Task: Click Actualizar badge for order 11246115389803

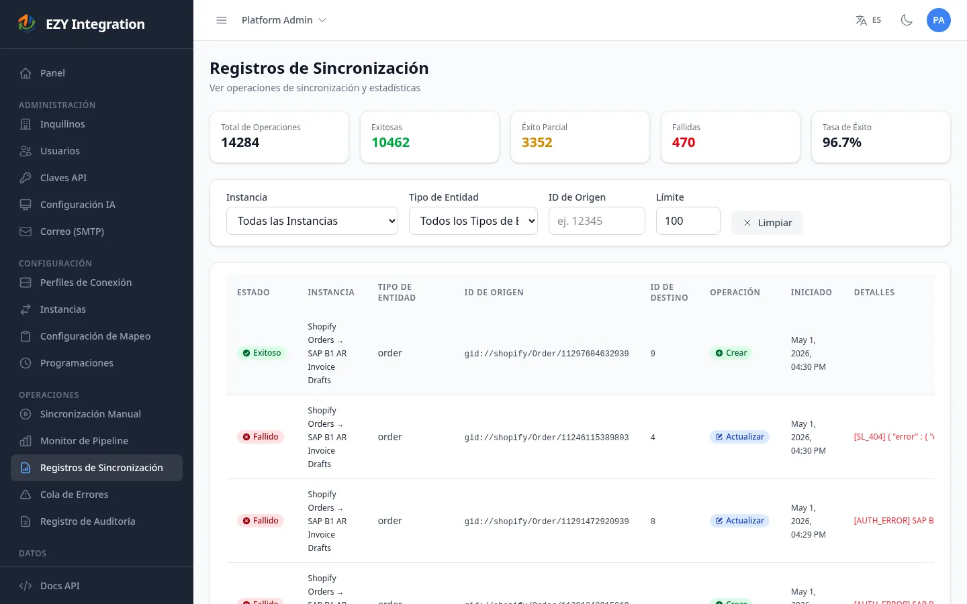Action: click(x=739, y=437)
